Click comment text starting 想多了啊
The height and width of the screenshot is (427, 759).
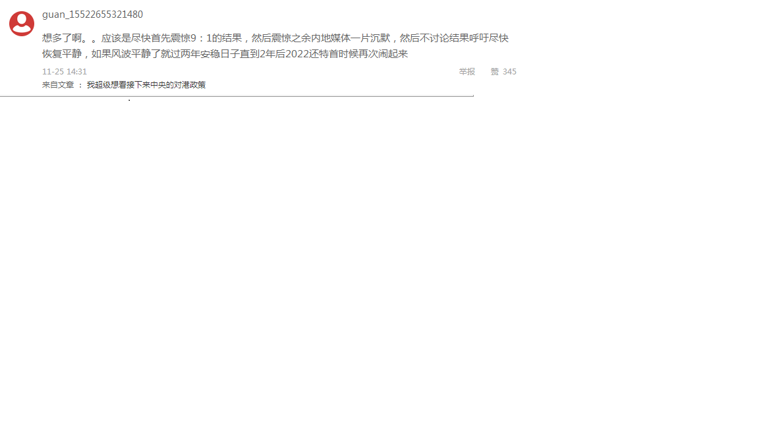click(x=275, y=38)
